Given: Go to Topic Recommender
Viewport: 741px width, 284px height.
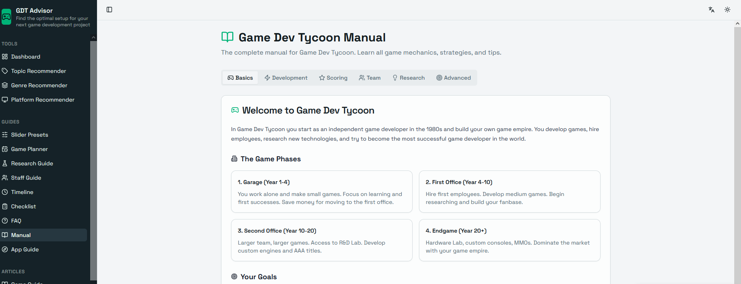Looking at the screenshot, I should [43, 71].
